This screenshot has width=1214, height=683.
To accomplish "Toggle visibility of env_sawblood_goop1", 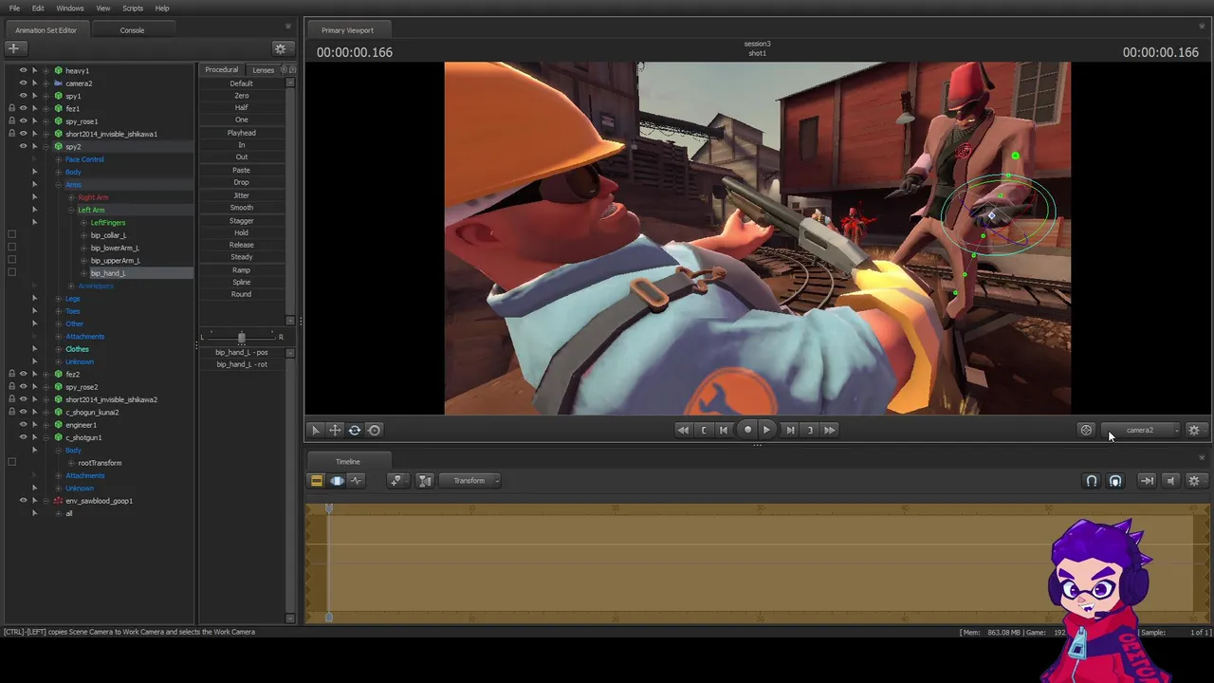I will [24, 501].
